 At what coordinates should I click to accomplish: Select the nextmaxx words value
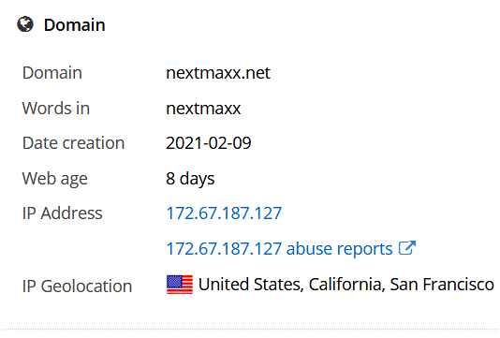[x=203, y=109]
